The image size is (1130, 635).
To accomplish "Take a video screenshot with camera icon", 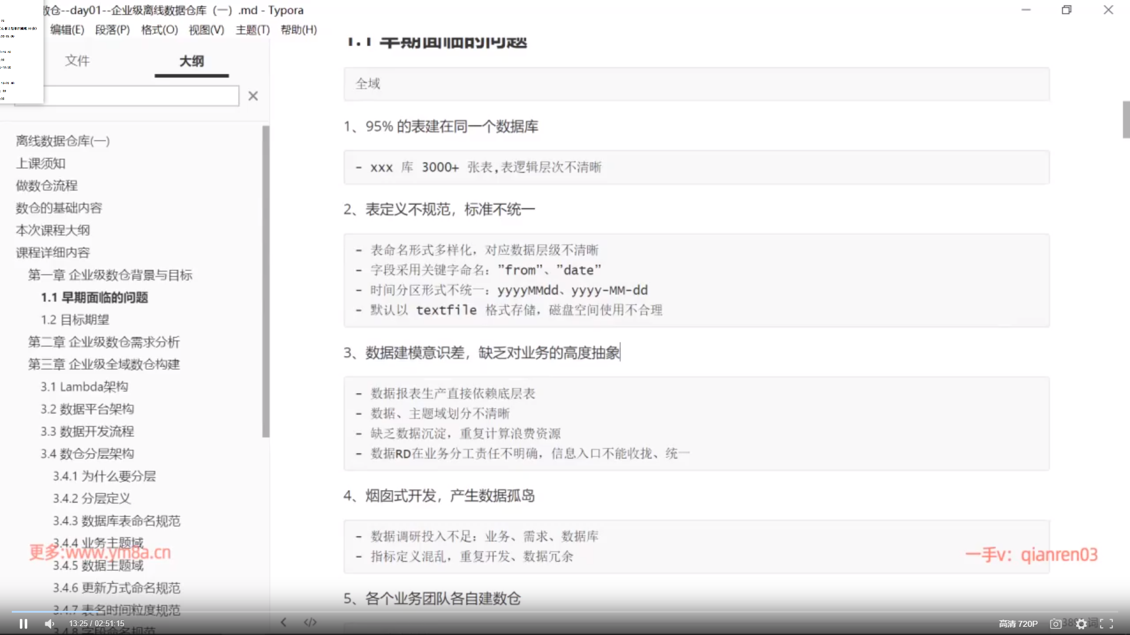I will click(x=1056, y=624).
